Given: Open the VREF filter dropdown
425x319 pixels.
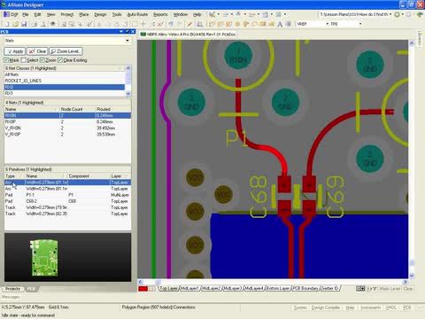Looking at the screenshot, I should [327, 24].
